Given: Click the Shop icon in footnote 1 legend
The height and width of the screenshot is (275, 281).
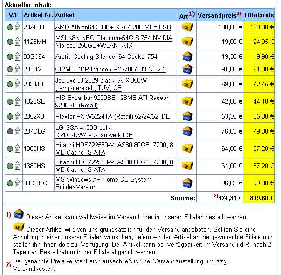Looking at the screenshot, I should [18, 214].
